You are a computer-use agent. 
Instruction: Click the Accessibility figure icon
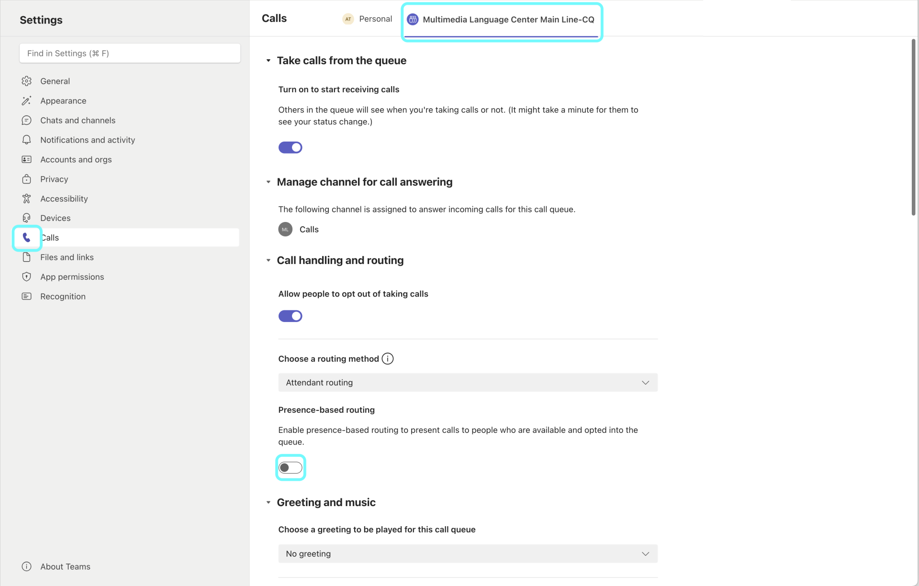(x=27, y=199)
